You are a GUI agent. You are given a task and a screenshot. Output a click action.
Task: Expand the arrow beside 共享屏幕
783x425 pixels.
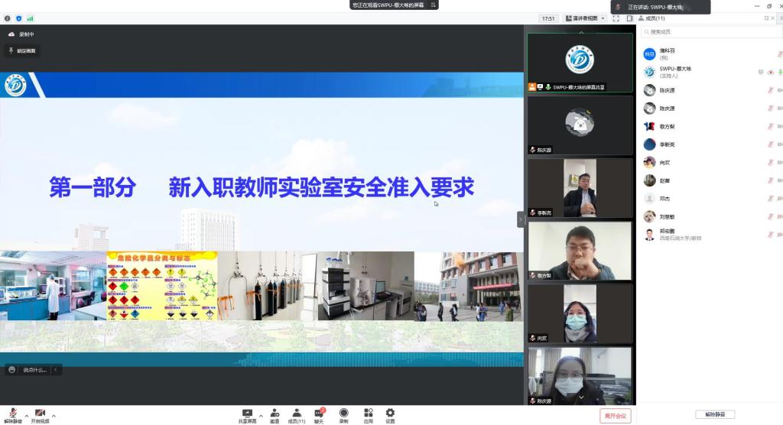[261, 416]
